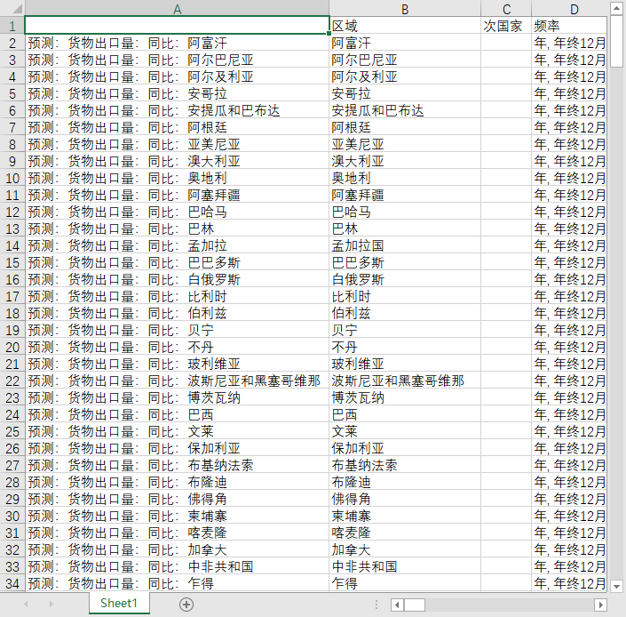This screenshot has width=626, height=617.
Task: Select column B cell 博茨瓦纳
Action: (405, 397)
